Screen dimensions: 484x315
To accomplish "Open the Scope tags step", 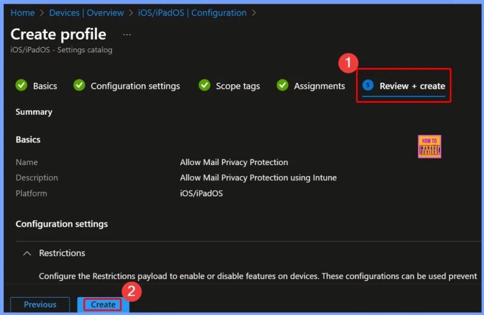I will pyautogui.click(x=238, y=86).
